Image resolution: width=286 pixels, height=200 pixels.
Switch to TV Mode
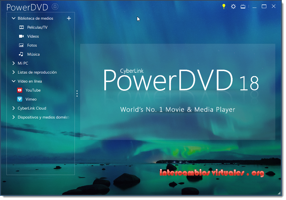(243, 6)
